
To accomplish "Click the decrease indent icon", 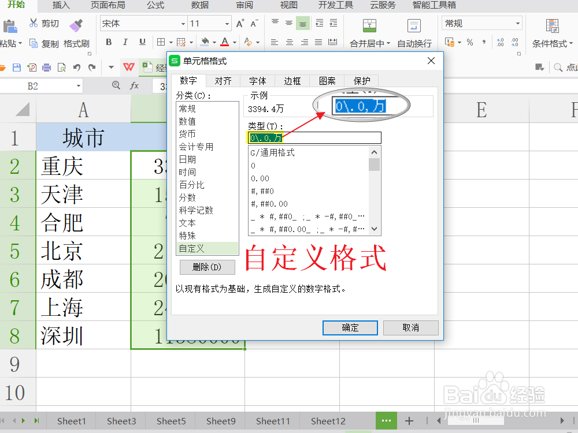I will [x=319, y=23].
